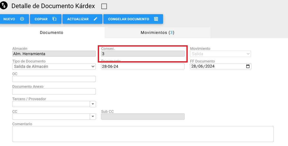Viewport: 288px width, 146px height.
Task: Expand the CC dropdown arrow
Action: pos(93,116)
